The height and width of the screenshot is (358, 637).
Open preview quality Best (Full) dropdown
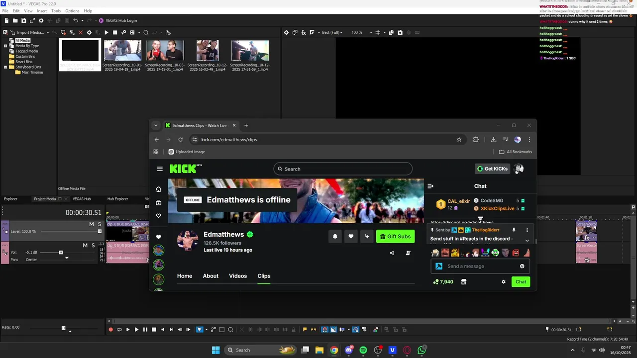(x=332, y=32)
